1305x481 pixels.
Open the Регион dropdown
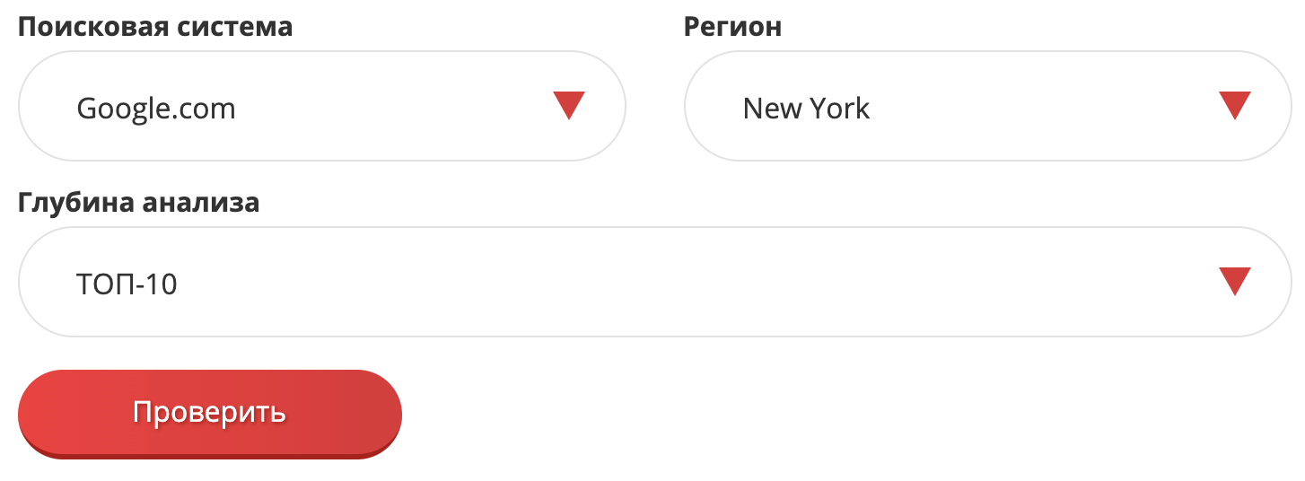click(988, 106)
